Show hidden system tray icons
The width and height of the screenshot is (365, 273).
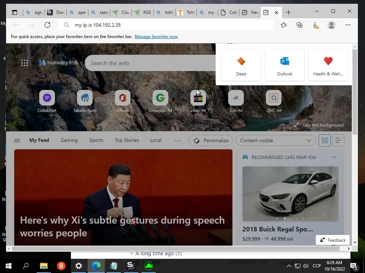pos(289,266)
